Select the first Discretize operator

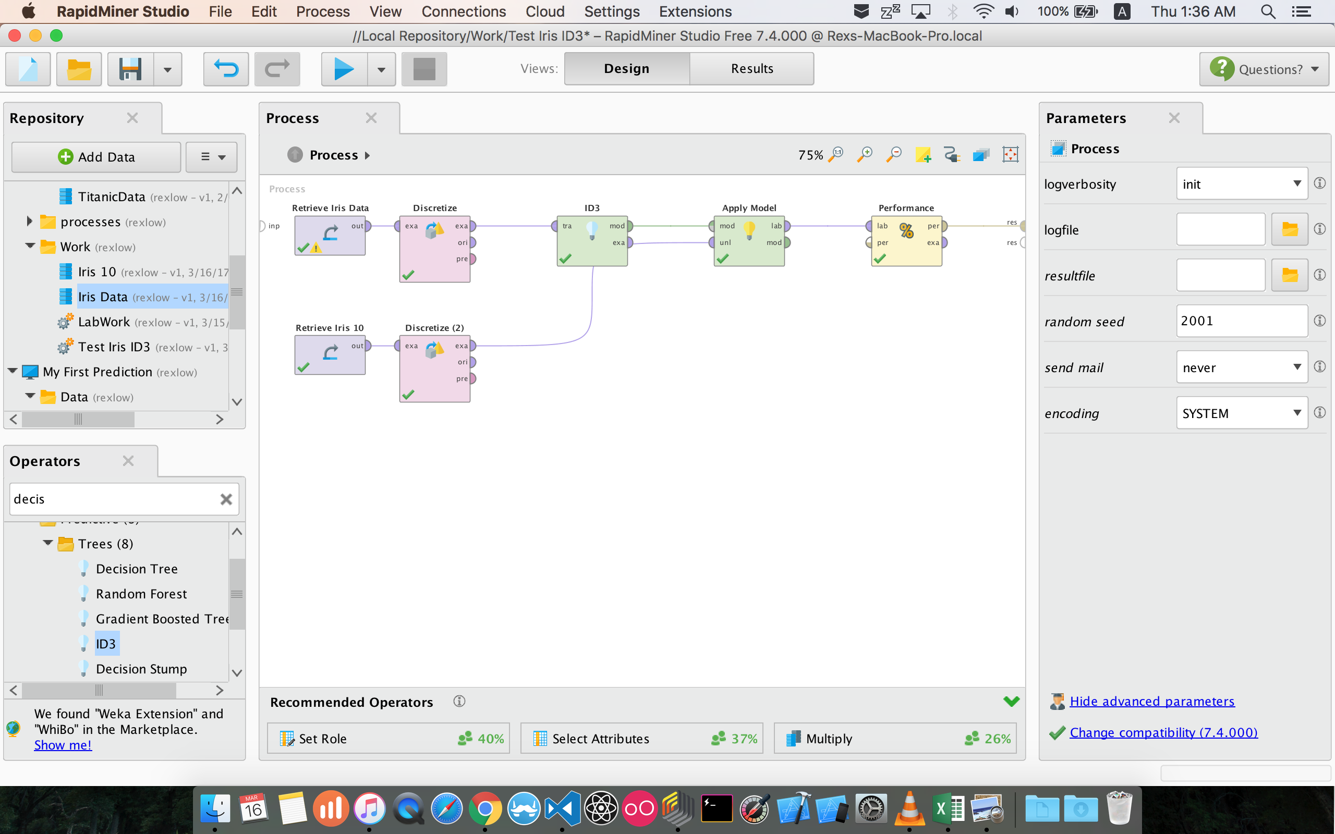tap(435, 249)
